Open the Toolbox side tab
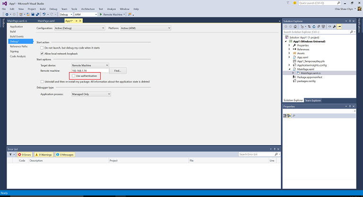The image size is (363, 197). point(3,23)
